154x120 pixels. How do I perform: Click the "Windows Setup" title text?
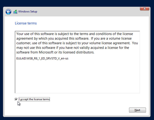pyautogui.click(x=28, y=12)
